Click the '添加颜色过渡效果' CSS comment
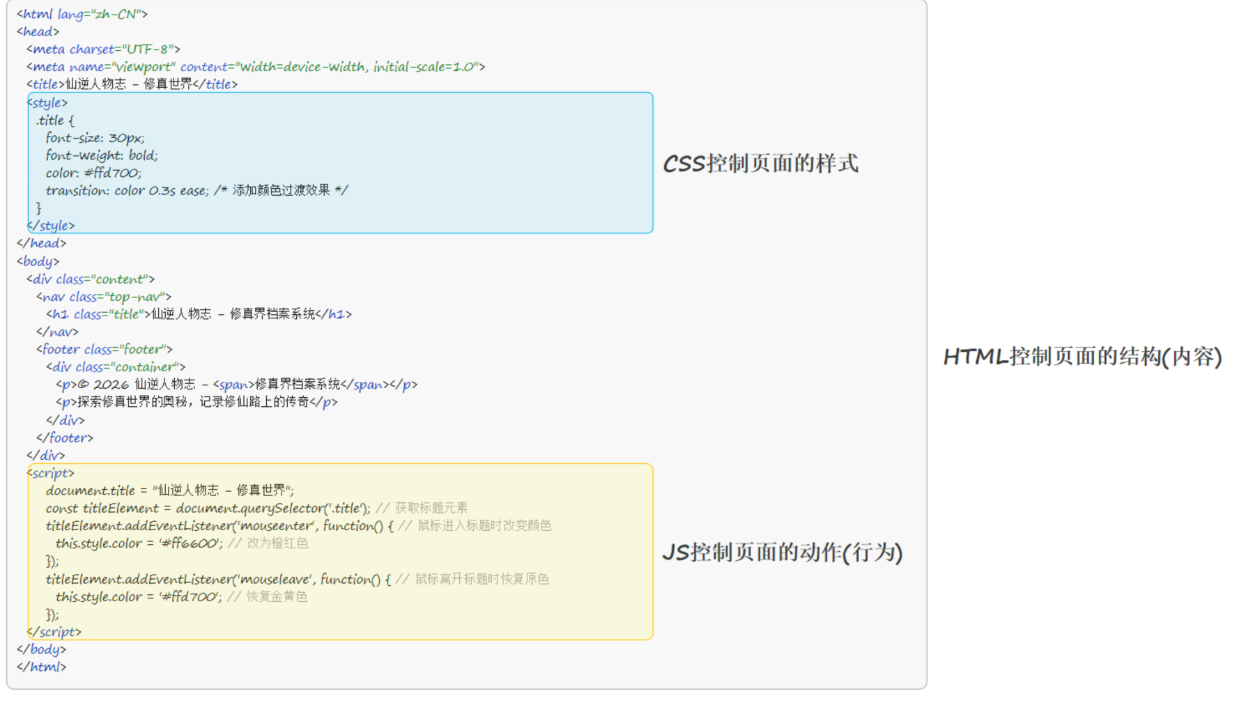 coord(282,190)
